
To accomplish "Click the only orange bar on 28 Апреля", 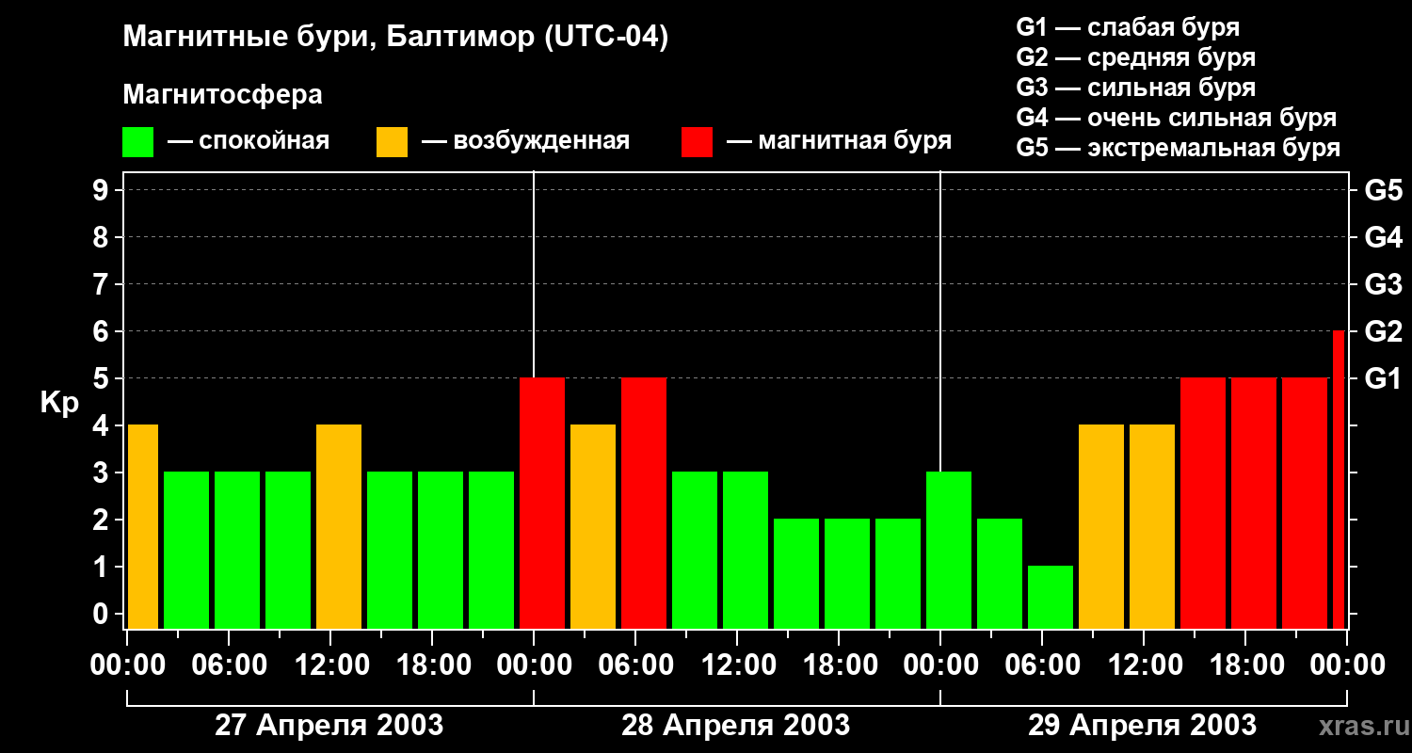I will (x=593, y=527).
